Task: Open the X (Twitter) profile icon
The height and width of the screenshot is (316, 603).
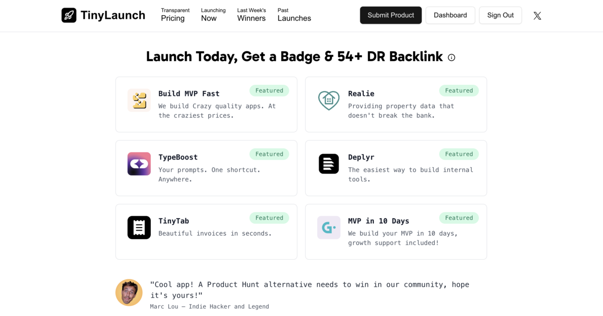Action: (537, 16)
